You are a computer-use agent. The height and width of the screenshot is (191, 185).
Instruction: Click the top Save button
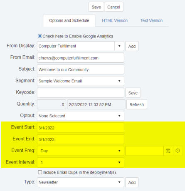(96, 7)
